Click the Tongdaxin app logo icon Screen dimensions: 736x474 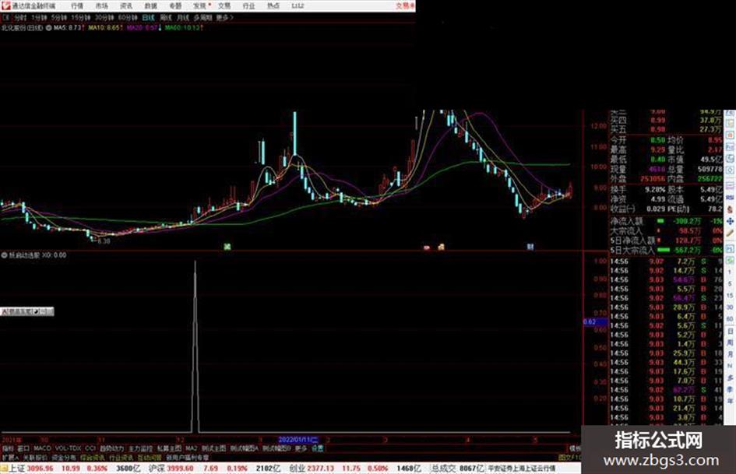5,5
